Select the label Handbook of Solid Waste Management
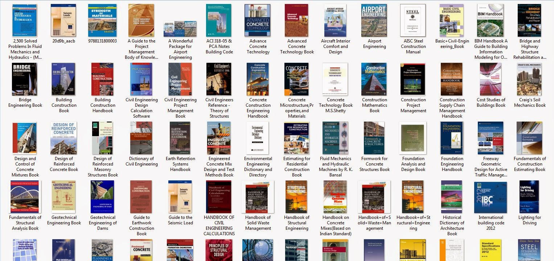The width and height of the screenshot is (554, 261). coord(258,223)
